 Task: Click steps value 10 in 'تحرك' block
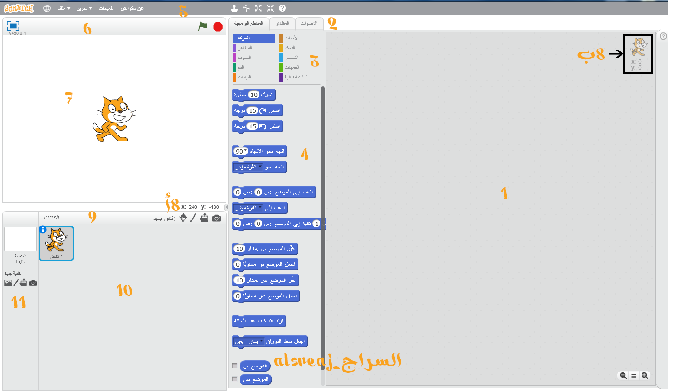(253, 95)
